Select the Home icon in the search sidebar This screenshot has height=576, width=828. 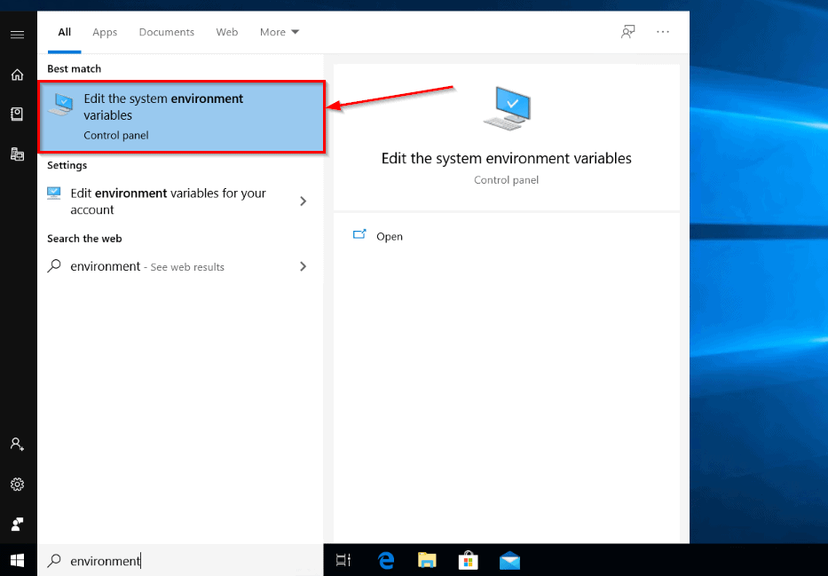click(x=18, y=75)
